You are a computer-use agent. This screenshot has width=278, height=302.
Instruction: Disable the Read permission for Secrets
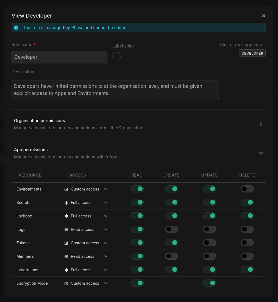click(137, 202)
